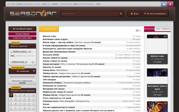Select alphabet letter З
Screen dimensions: 179x112
(20, 100)
